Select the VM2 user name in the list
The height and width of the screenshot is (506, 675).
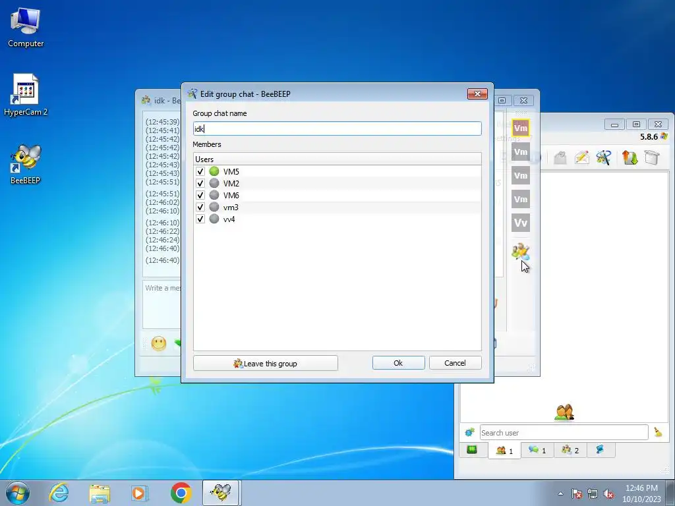(231, 183)
